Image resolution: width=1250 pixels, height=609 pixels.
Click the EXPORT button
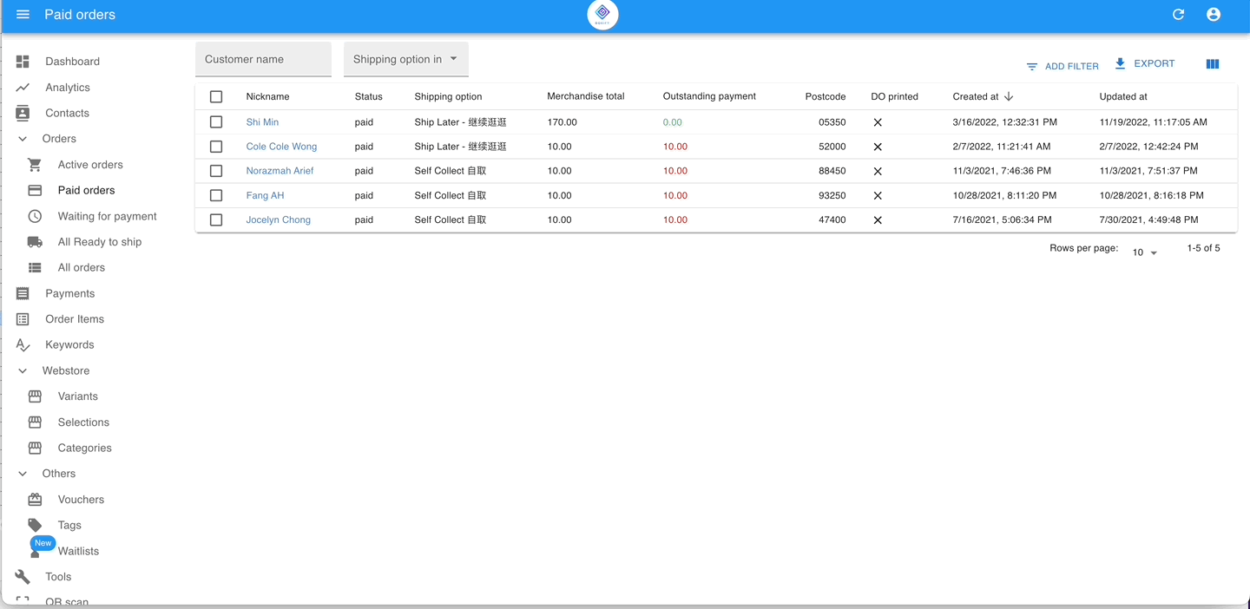point(1145,64)
